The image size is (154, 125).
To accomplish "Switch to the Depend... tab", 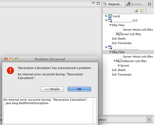I will [113, 4].
